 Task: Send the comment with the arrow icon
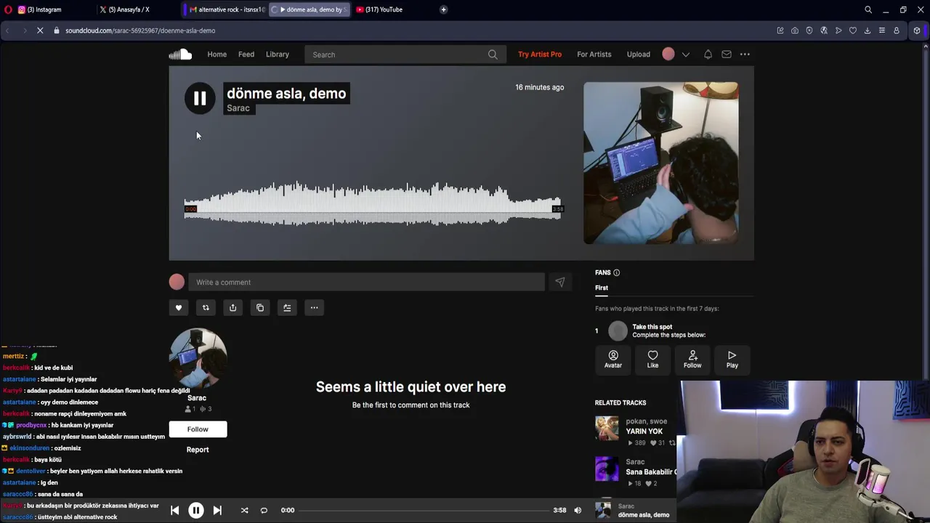click(559, 283)
